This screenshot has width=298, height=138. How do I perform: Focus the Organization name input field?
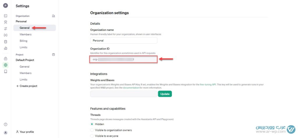click(x=124, y=41)
